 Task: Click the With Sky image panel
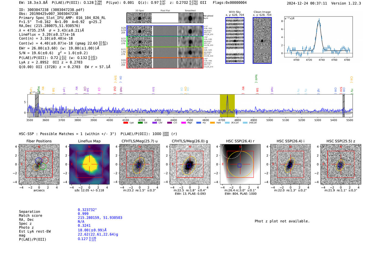[x=235, y=40]
